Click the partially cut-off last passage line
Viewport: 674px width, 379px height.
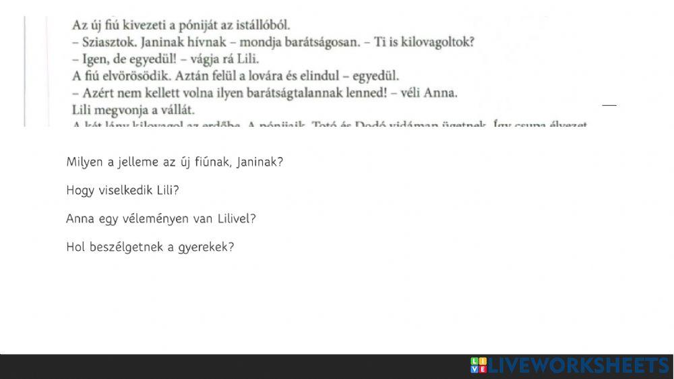tap(329, 124)
